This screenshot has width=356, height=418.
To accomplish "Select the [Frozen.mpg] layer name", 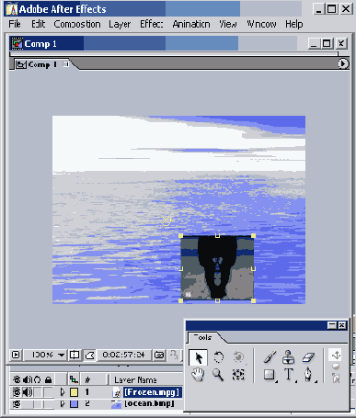I will coord(152,392).
